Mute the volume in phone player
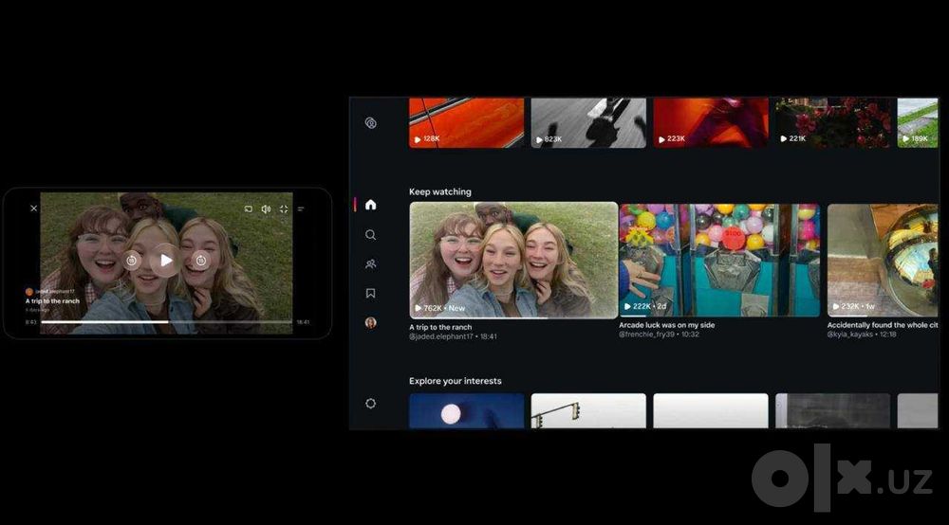 click(x=266, y=209)
